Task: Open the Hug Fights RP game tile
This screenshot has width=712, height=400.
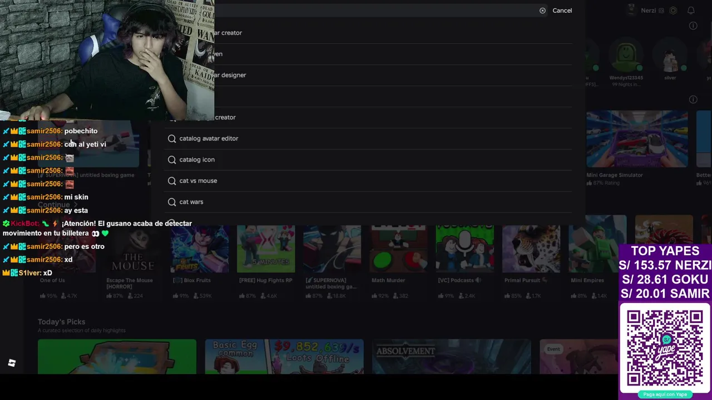Action: pos(266,249)
